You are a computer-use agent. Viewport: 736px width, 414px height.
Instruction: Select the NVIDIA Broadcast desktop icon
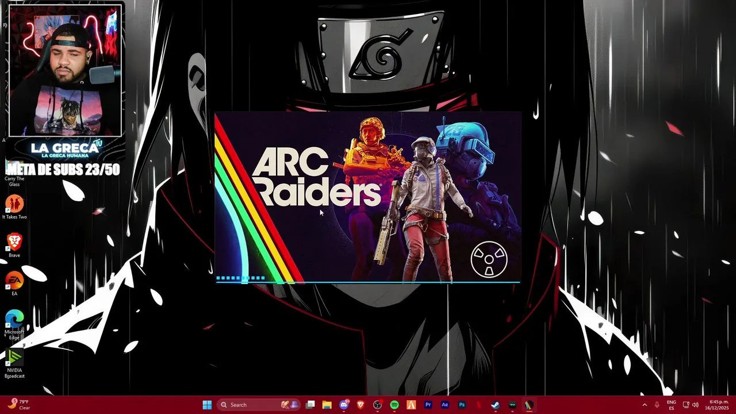14,363
